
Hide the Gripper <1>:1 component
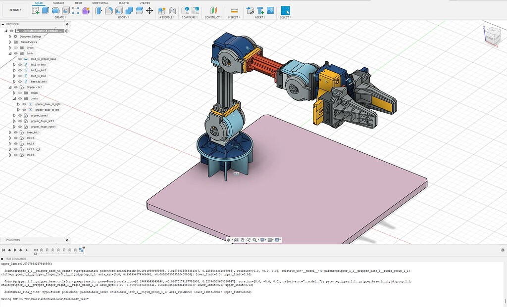pos(16,88)
